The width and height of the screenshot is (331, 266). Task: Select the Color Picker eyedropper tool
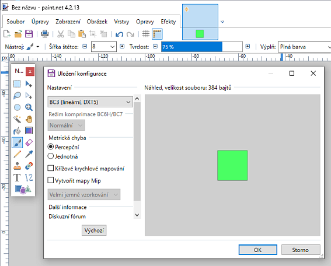[x=29, y=154]
